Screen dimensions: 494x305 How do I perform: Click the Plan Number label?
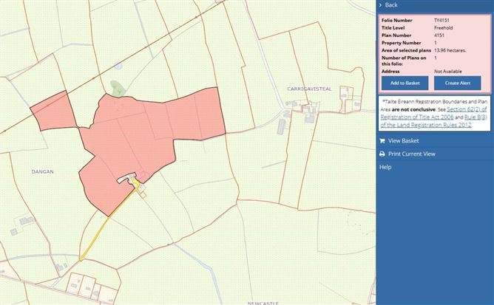(396, 35)
